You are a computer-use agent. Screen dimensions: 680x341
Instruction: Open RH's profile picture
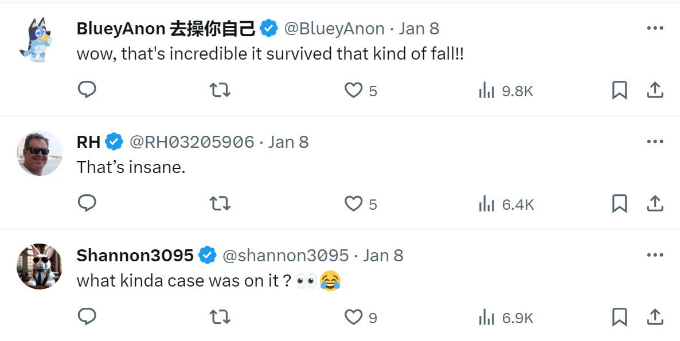pos(40,152)
